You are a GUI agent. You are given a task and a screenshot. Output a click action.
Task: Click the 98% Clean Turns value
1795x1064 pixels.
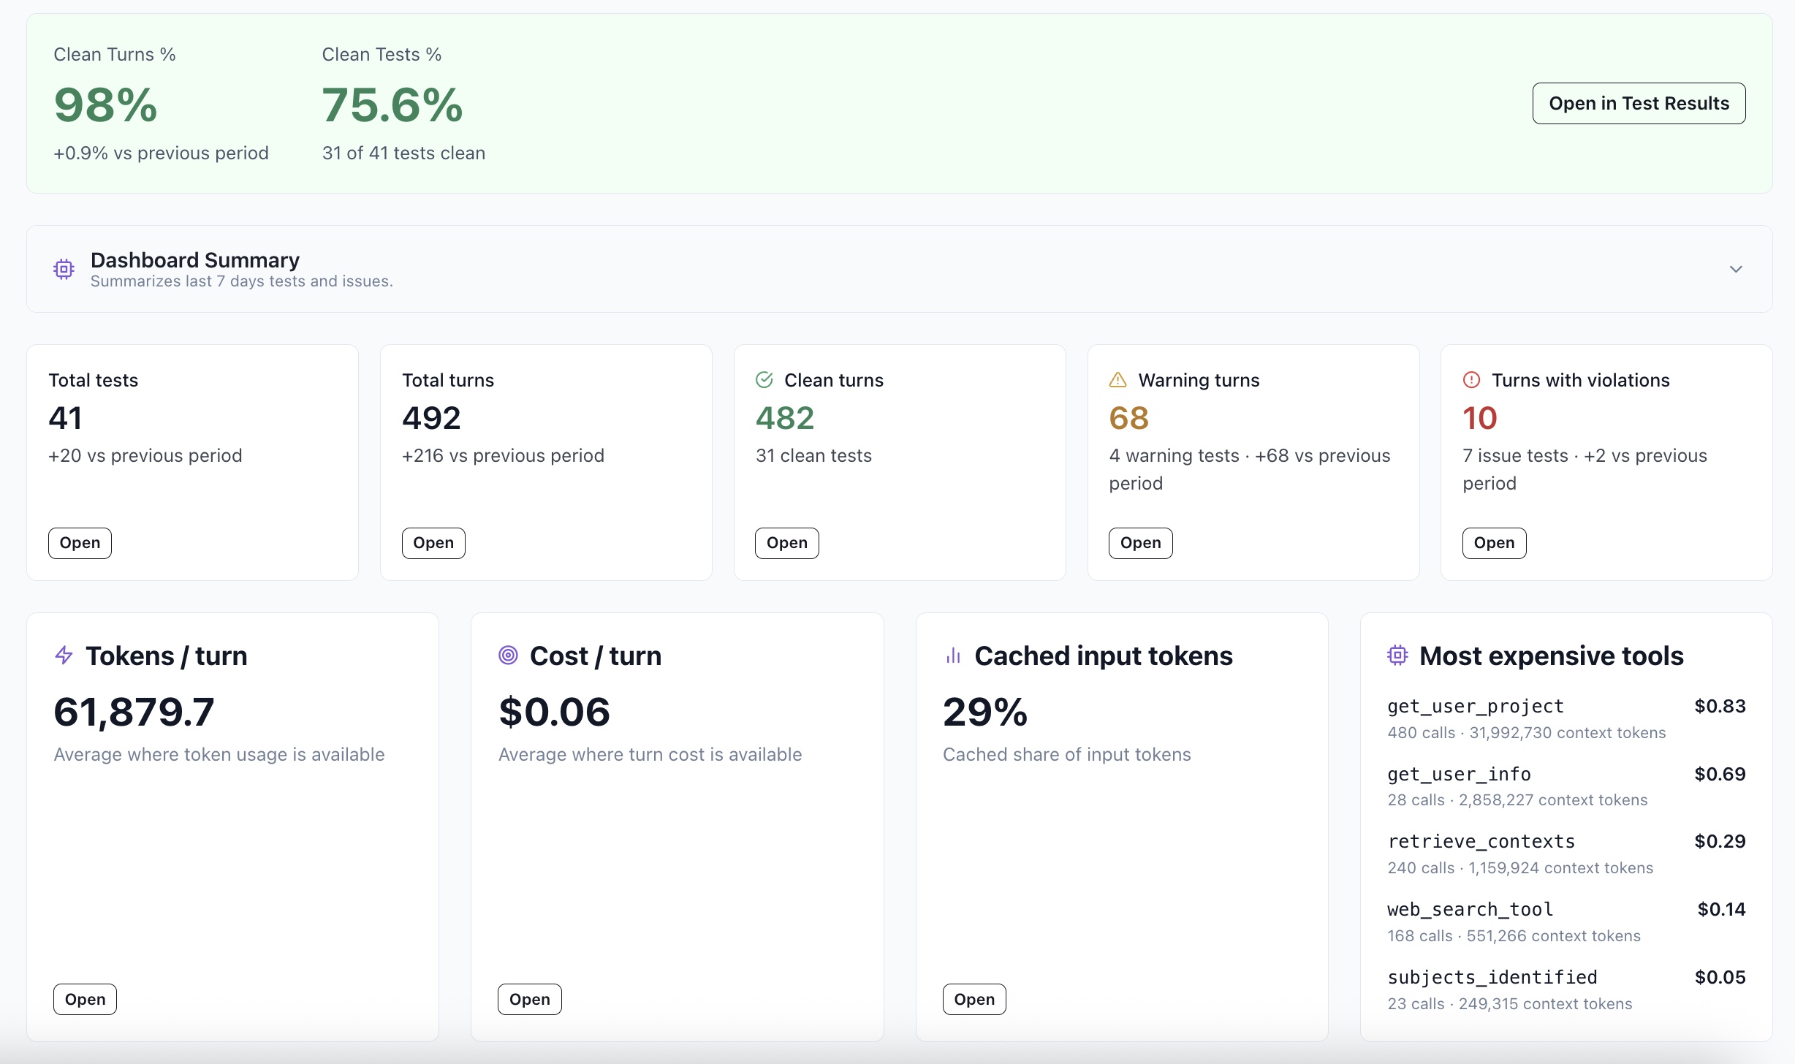pos(106,104)
